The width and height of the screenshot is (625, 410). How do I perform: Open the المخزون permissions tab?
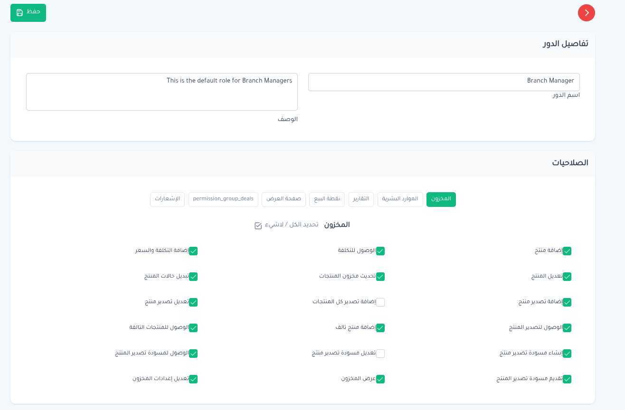pyautogui.click(x=441, y=199)
